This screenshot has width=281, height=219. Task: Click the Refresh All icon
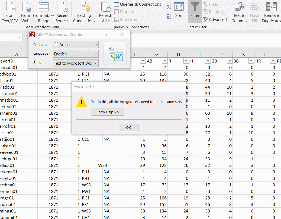coord(106,7)
